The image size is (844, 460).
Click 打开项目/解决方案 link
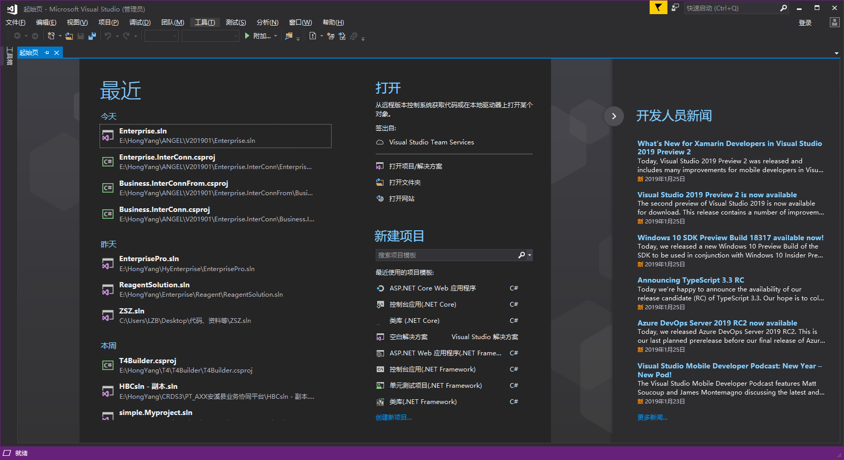tap(415, 166)
